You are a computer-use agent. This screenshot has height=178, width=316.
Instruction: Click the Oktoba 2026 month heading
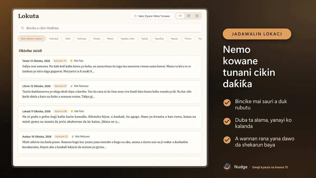pyautogui.click(x=30, y=51)
